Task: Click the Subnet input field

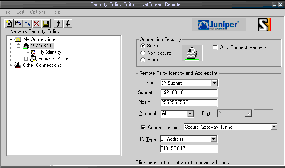Action: pyautogui.click(x=189, y=93)
